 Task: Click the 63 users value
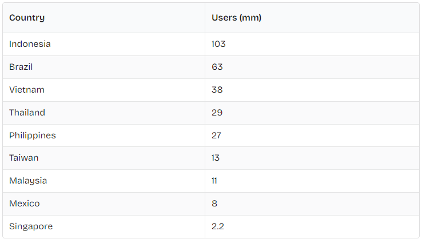pyautogui.click(x=217, y=67)
